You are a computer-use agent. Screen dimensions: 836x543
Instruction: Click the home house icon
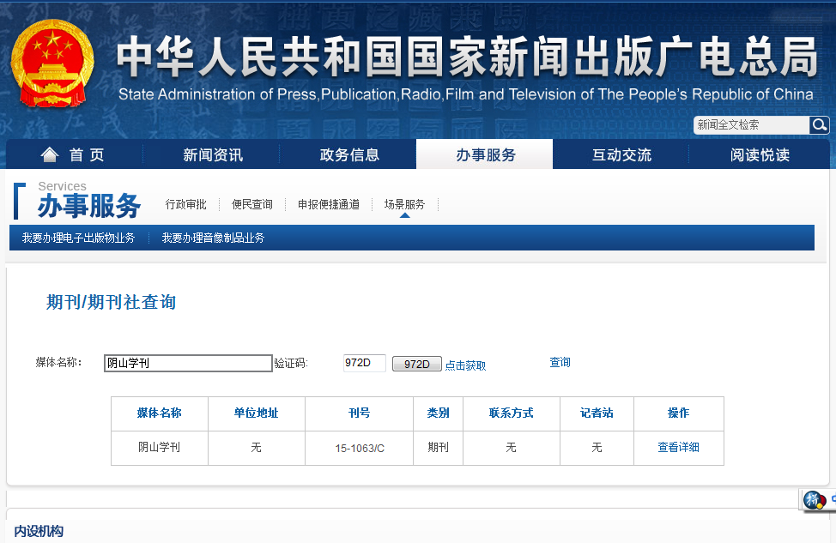[x=50, y=154]
